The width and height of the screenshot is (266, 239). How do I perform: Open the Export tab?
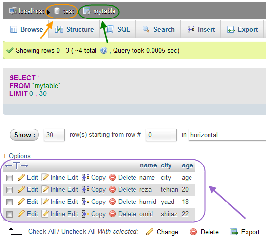[242, 29]
